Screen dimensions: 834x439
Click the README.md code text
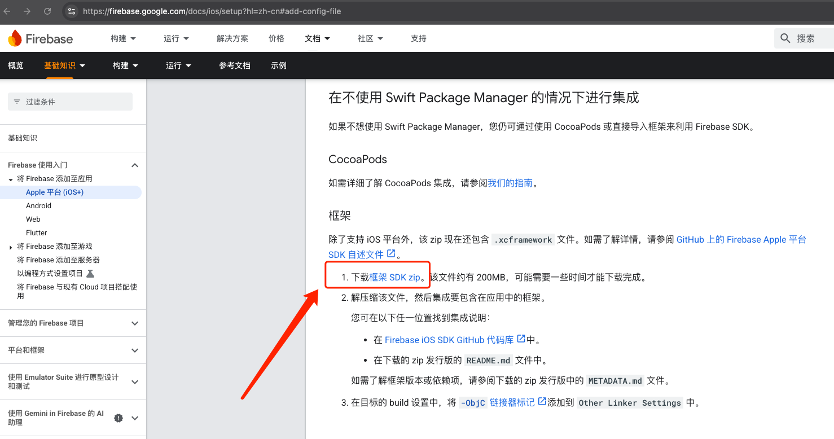coord(489,361)
